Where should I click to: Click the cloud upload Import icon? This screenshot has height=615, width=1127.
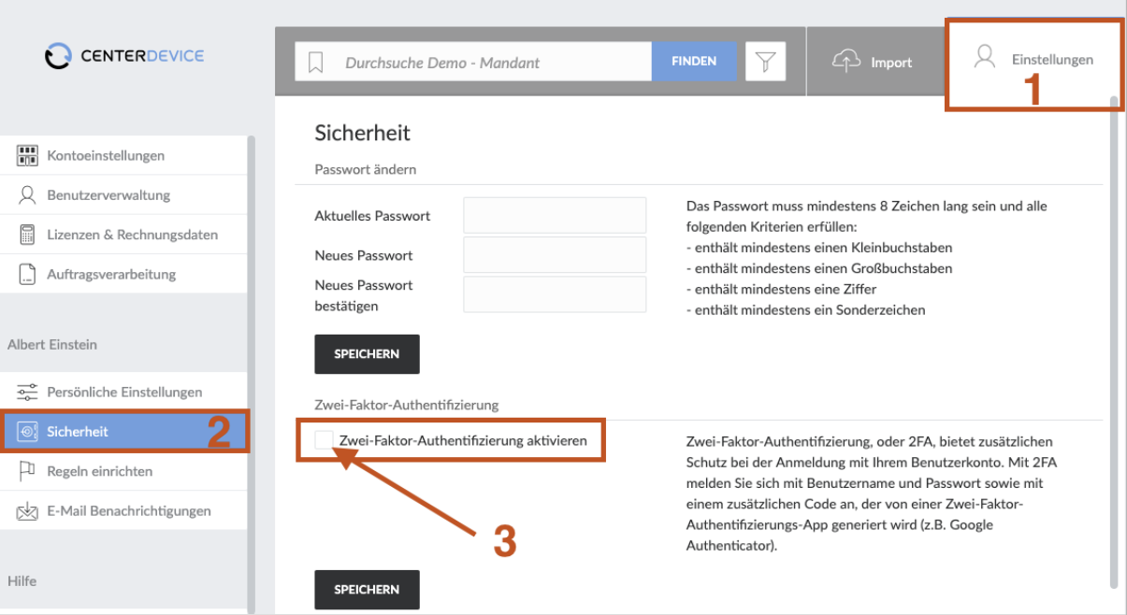845,61
